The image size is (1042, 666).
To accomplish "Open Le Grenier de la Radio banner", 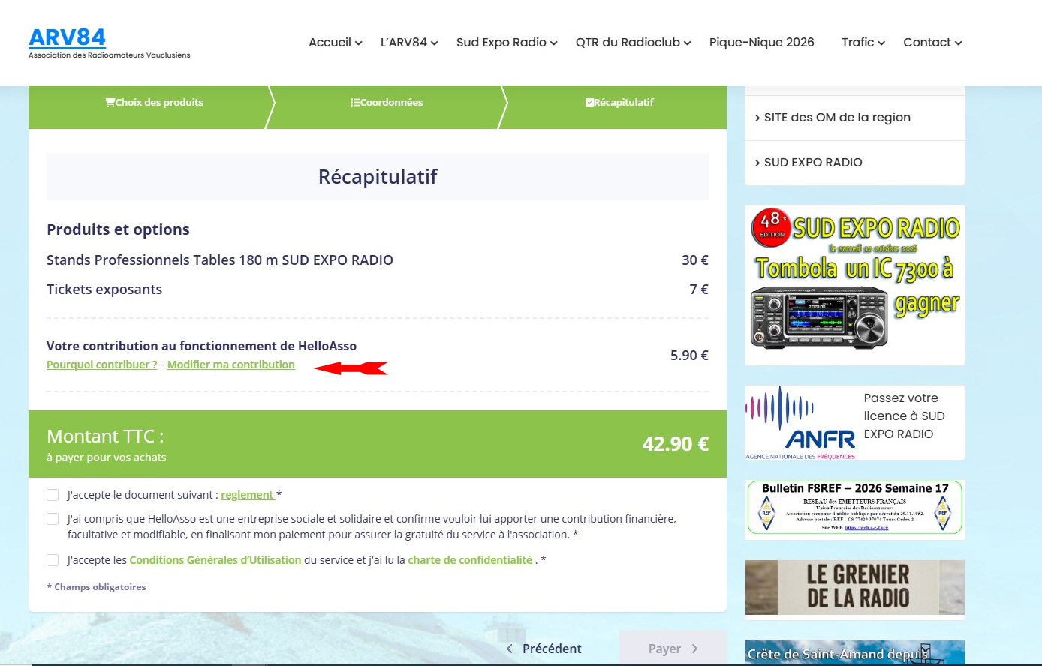I will 854,588.
